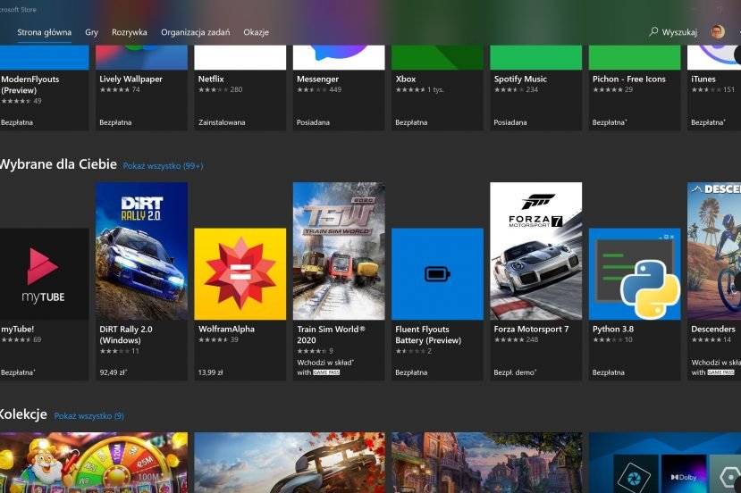Open the myTube! app icon
This screenshot has width=741, height=493.
[45, 274]
